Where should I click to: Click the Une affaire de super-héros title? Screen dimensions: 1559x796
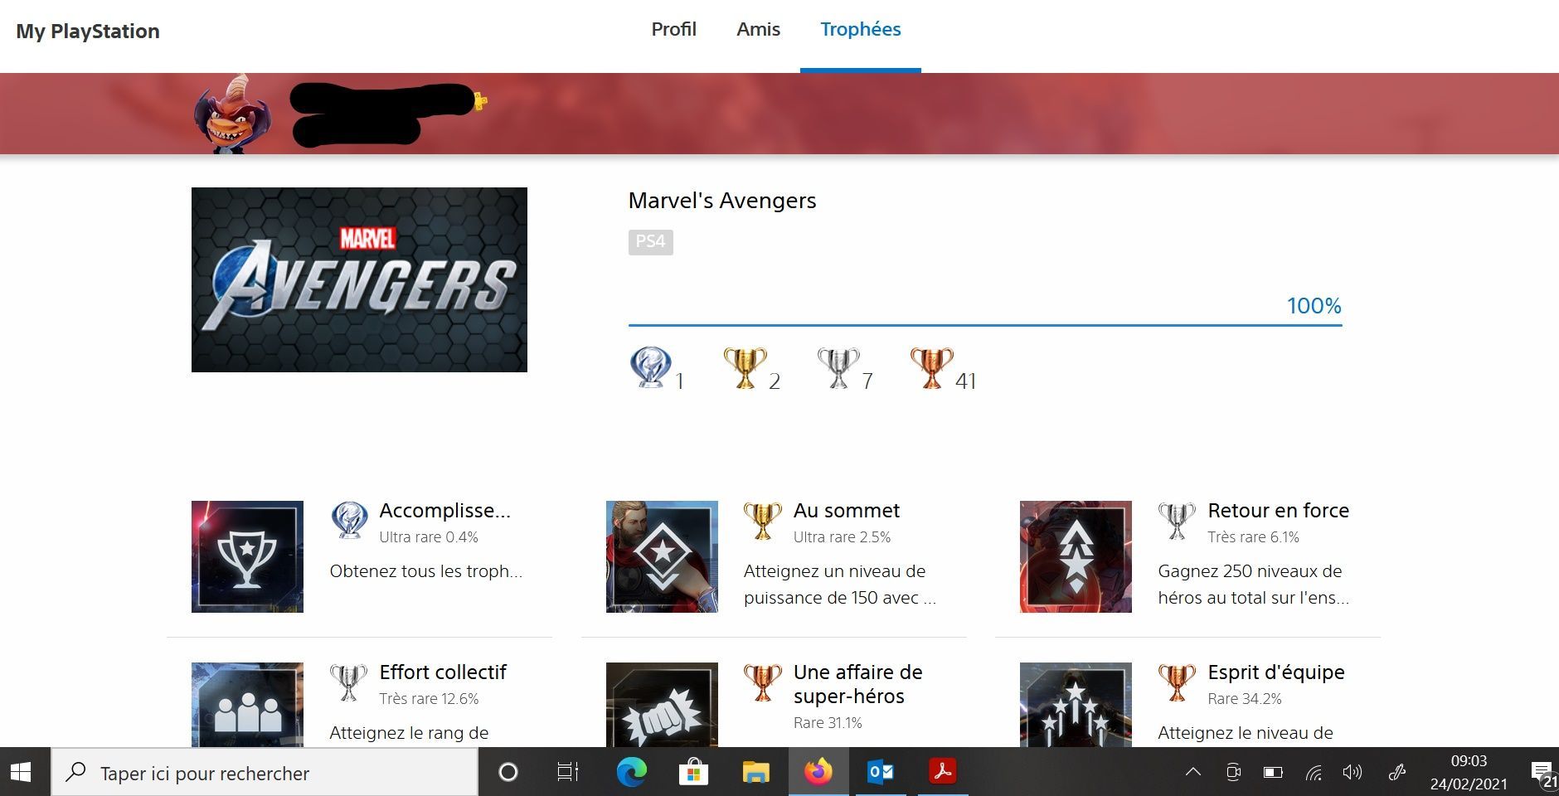[x=857, y=684]
